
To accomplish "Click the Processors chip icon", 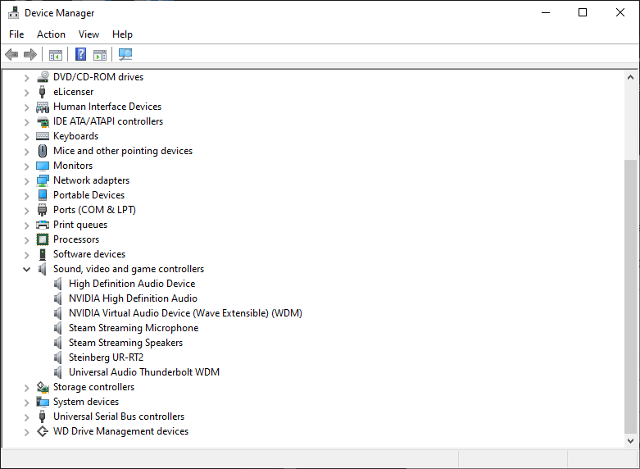I will (43, 239).
